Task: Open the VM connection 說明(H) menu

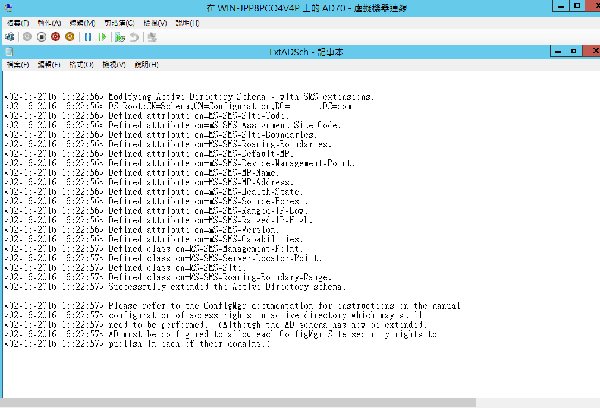Action: (x=187, y=23)
